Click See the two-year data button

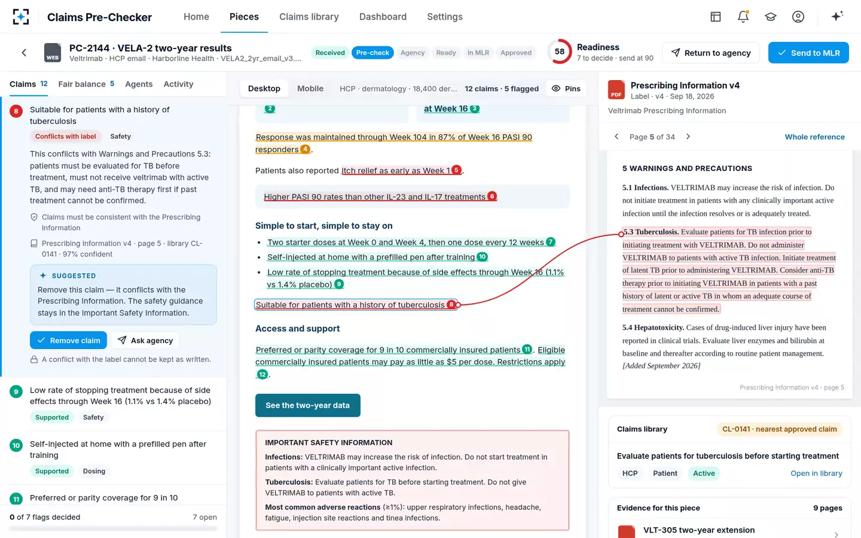click(308, 405)
